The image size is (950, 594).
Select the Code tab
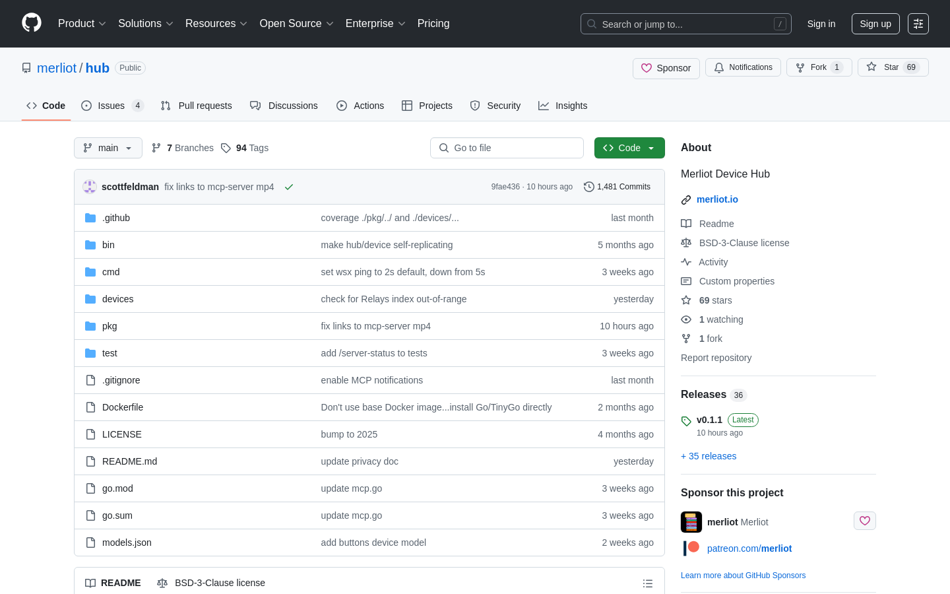coord(46,106)
